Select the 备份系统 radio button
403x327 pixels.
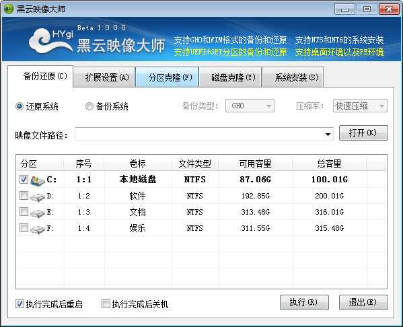tap(89, 106)
